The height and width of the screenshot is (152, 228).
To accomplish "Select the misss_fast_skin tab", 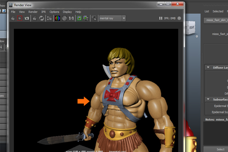I will click(216, 20).
